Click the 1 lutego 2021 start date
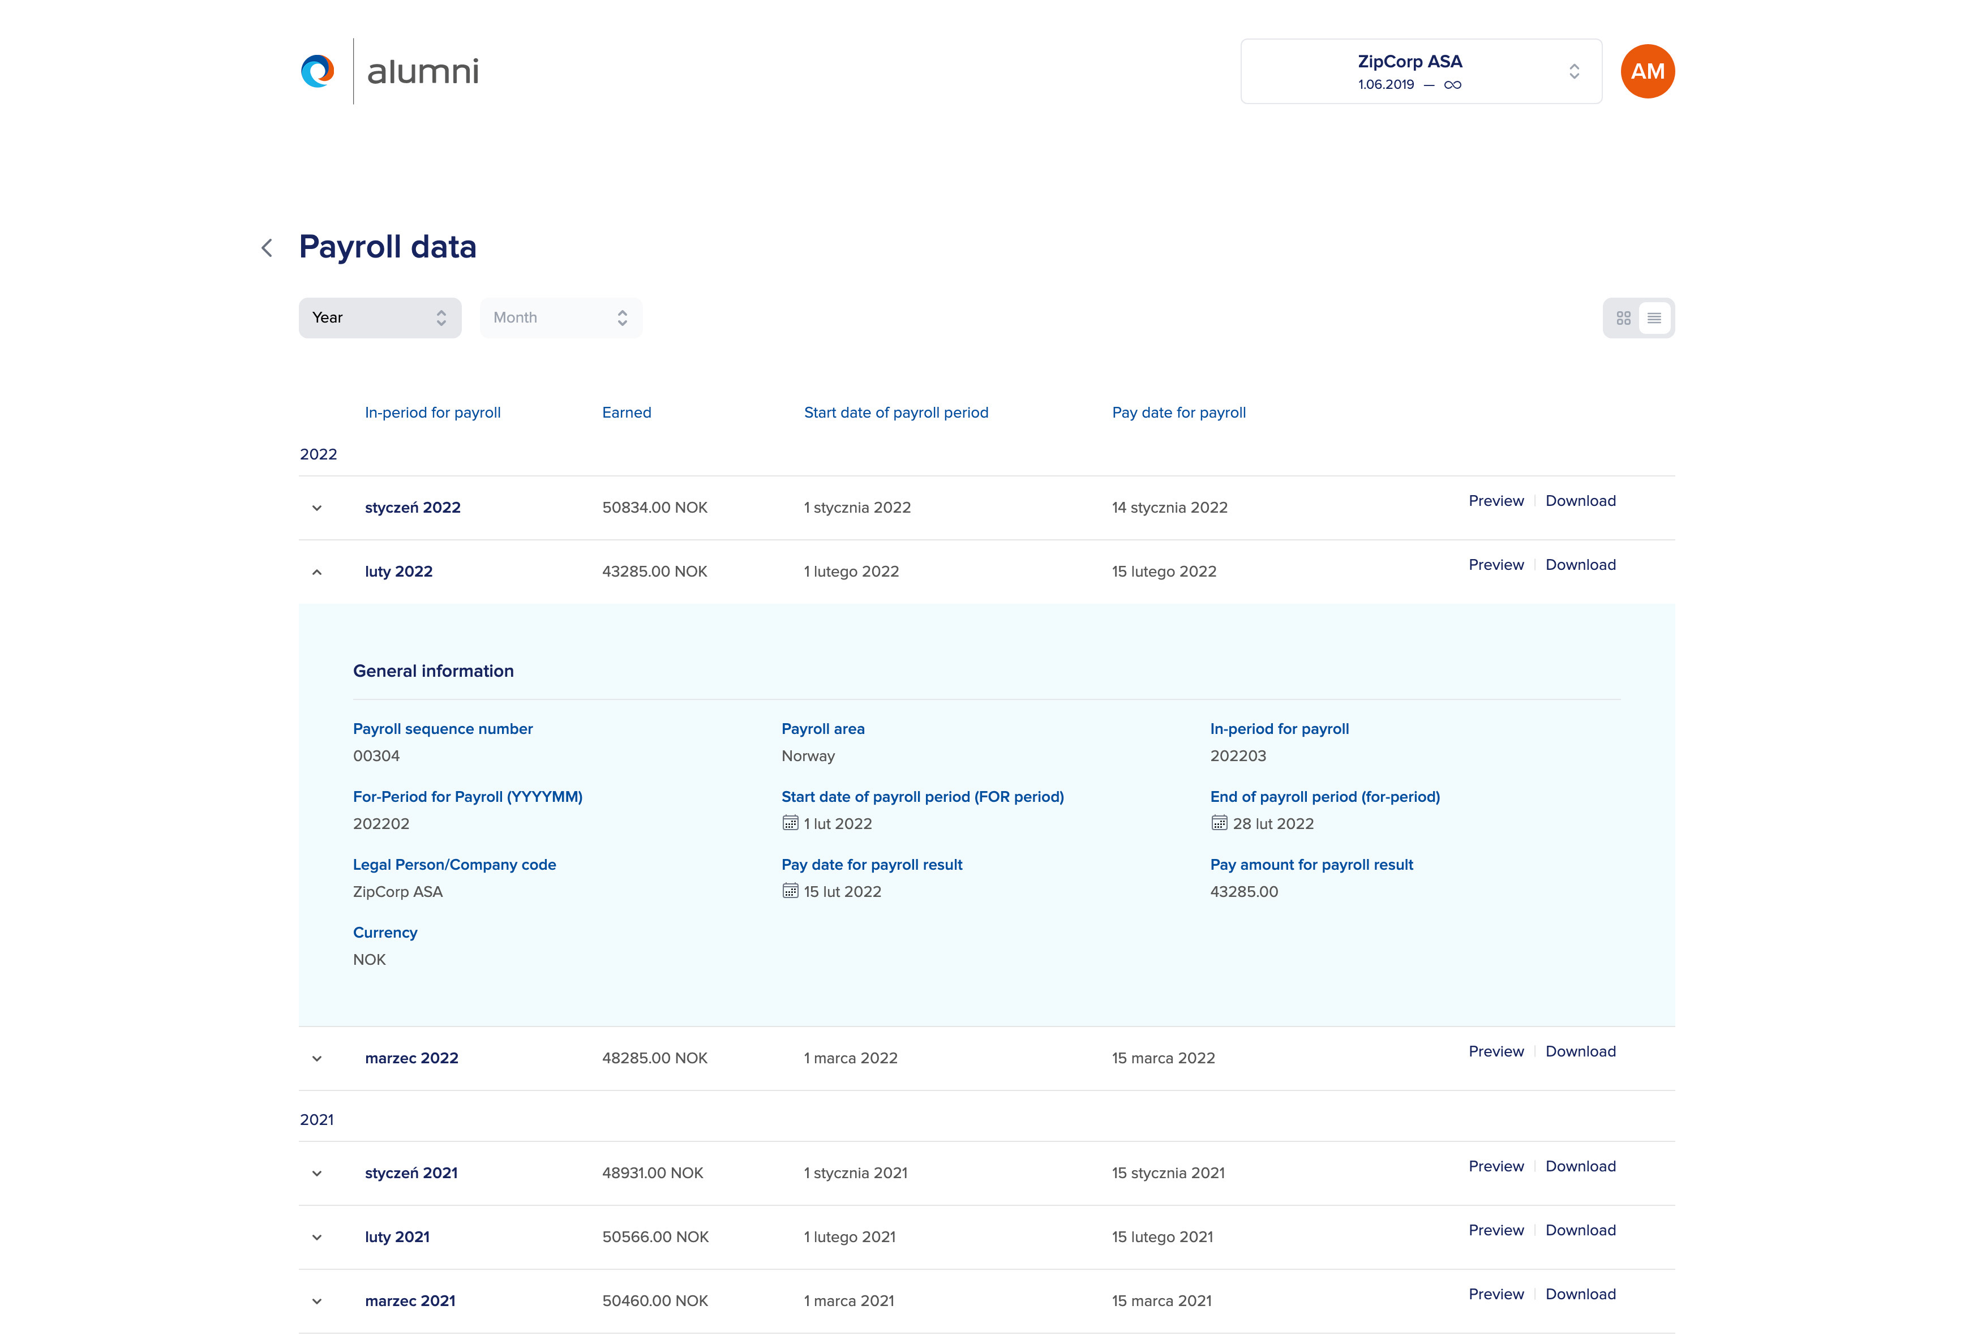The height and width of the screenshot is (1340, 1973). tap(850, 1236)
